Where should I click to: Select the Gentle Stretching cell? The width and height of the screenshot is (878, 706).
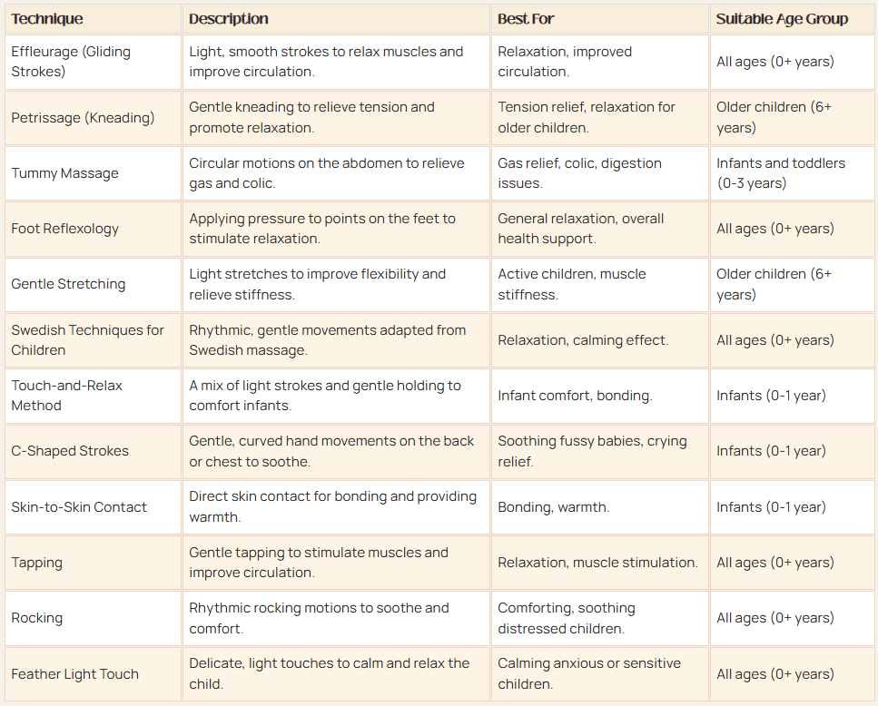(68, 284)
